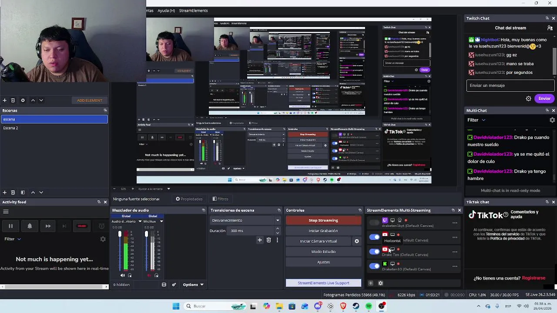Click Modo Estudio button
Viewport: 557px width, 313px height.
pyautogui.click(x=323, y=252)
